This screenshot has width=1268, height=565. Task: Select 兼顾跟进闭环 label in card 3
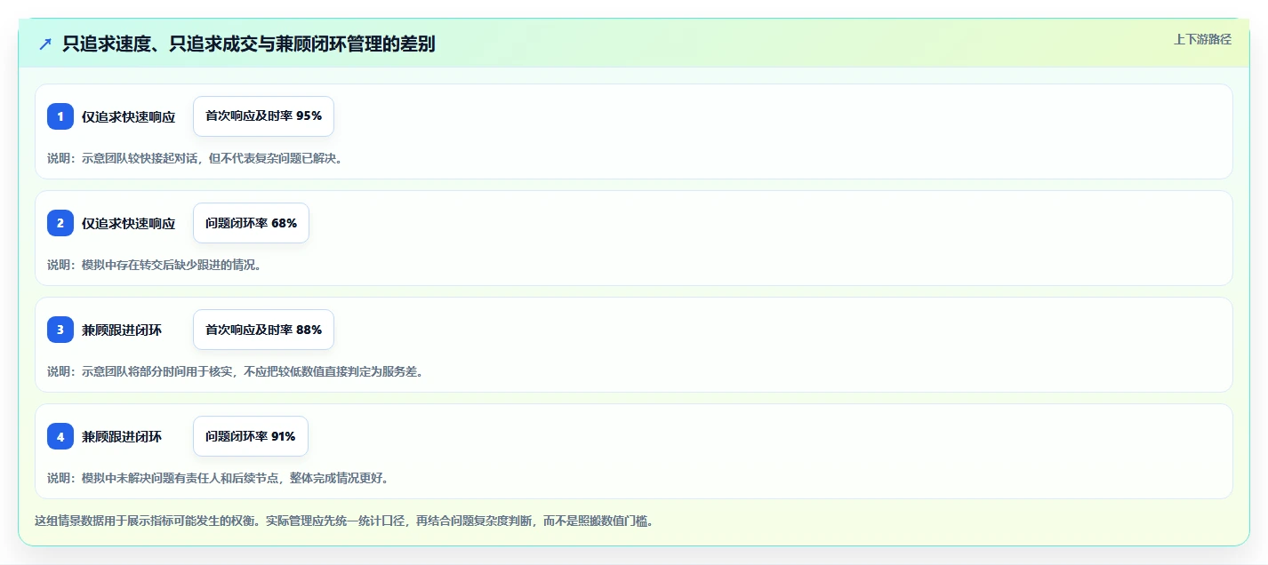click(122, 330)
